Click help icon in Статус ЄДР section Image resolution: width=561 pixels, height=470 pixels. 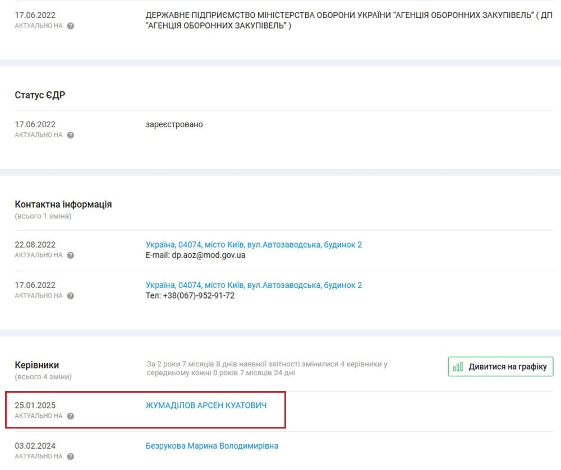71,135
